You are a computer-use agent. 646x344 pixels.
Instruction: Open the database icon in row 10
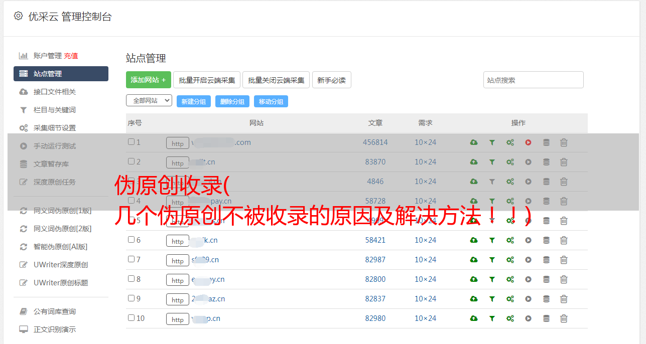click(546, 318)
